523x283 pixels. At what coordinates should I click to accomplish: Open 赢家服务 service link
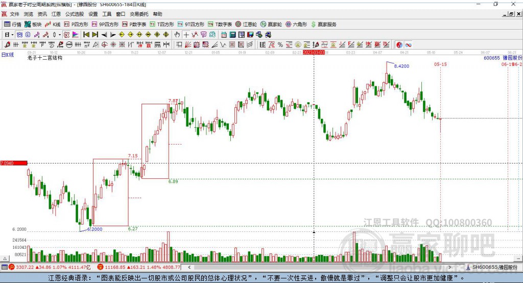pyautogui.click(x=323, y=25)
